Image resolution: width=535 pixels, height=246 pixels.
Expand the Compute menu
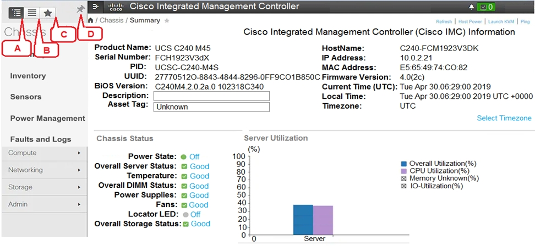tap(43, 153)
